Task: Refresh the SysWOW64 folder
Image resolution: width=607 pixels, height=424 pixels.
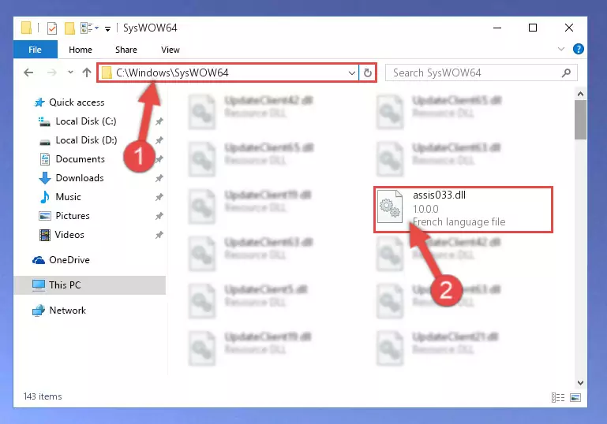Action: [367, 73]
